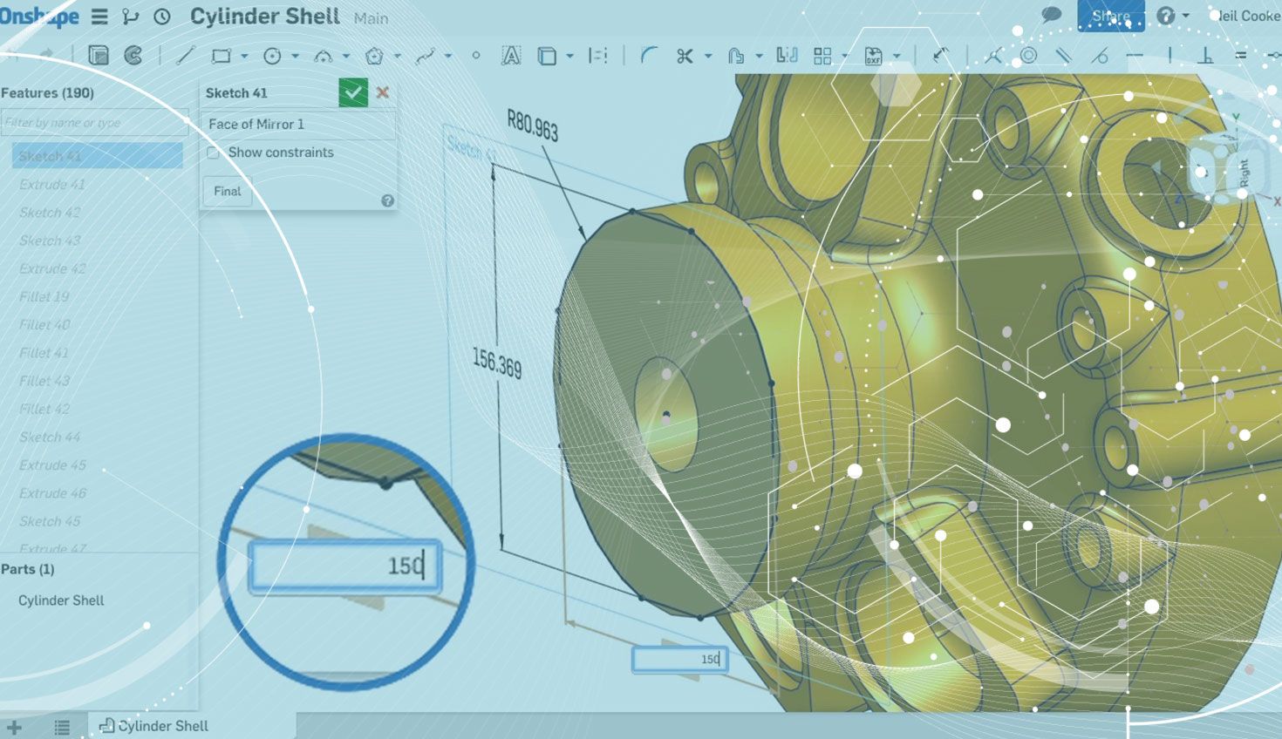Open the Onshape hamburger menu

click(x=99, y=17)
